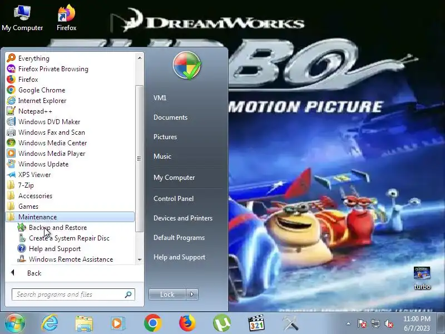This screenshot has width=445, height=334.
Task: Click the Show desktop strip
Action: point(441,323)
